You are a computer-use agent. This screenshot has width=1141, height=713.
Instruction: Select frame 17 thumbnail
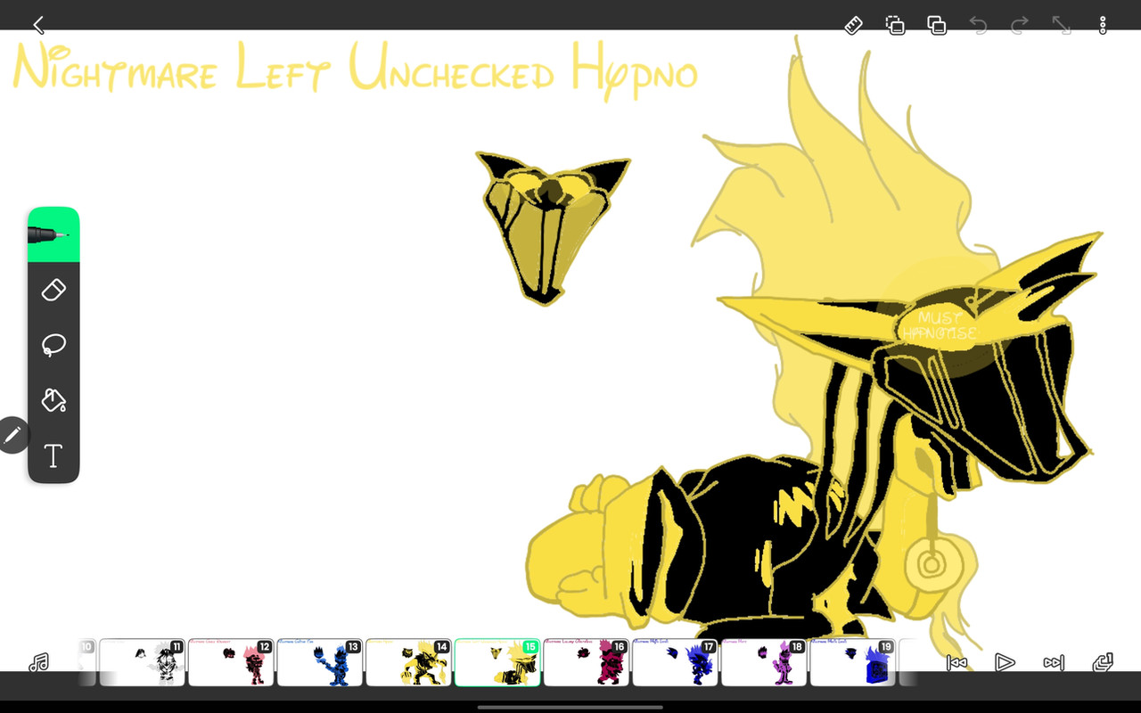[675, 662]
